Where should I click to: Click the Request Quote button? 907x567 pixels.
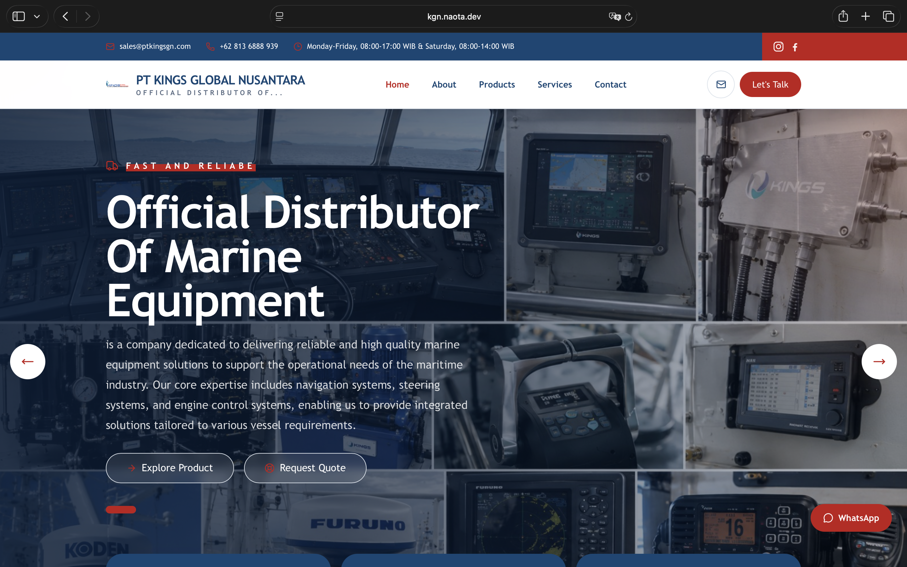tap(305, 468)
